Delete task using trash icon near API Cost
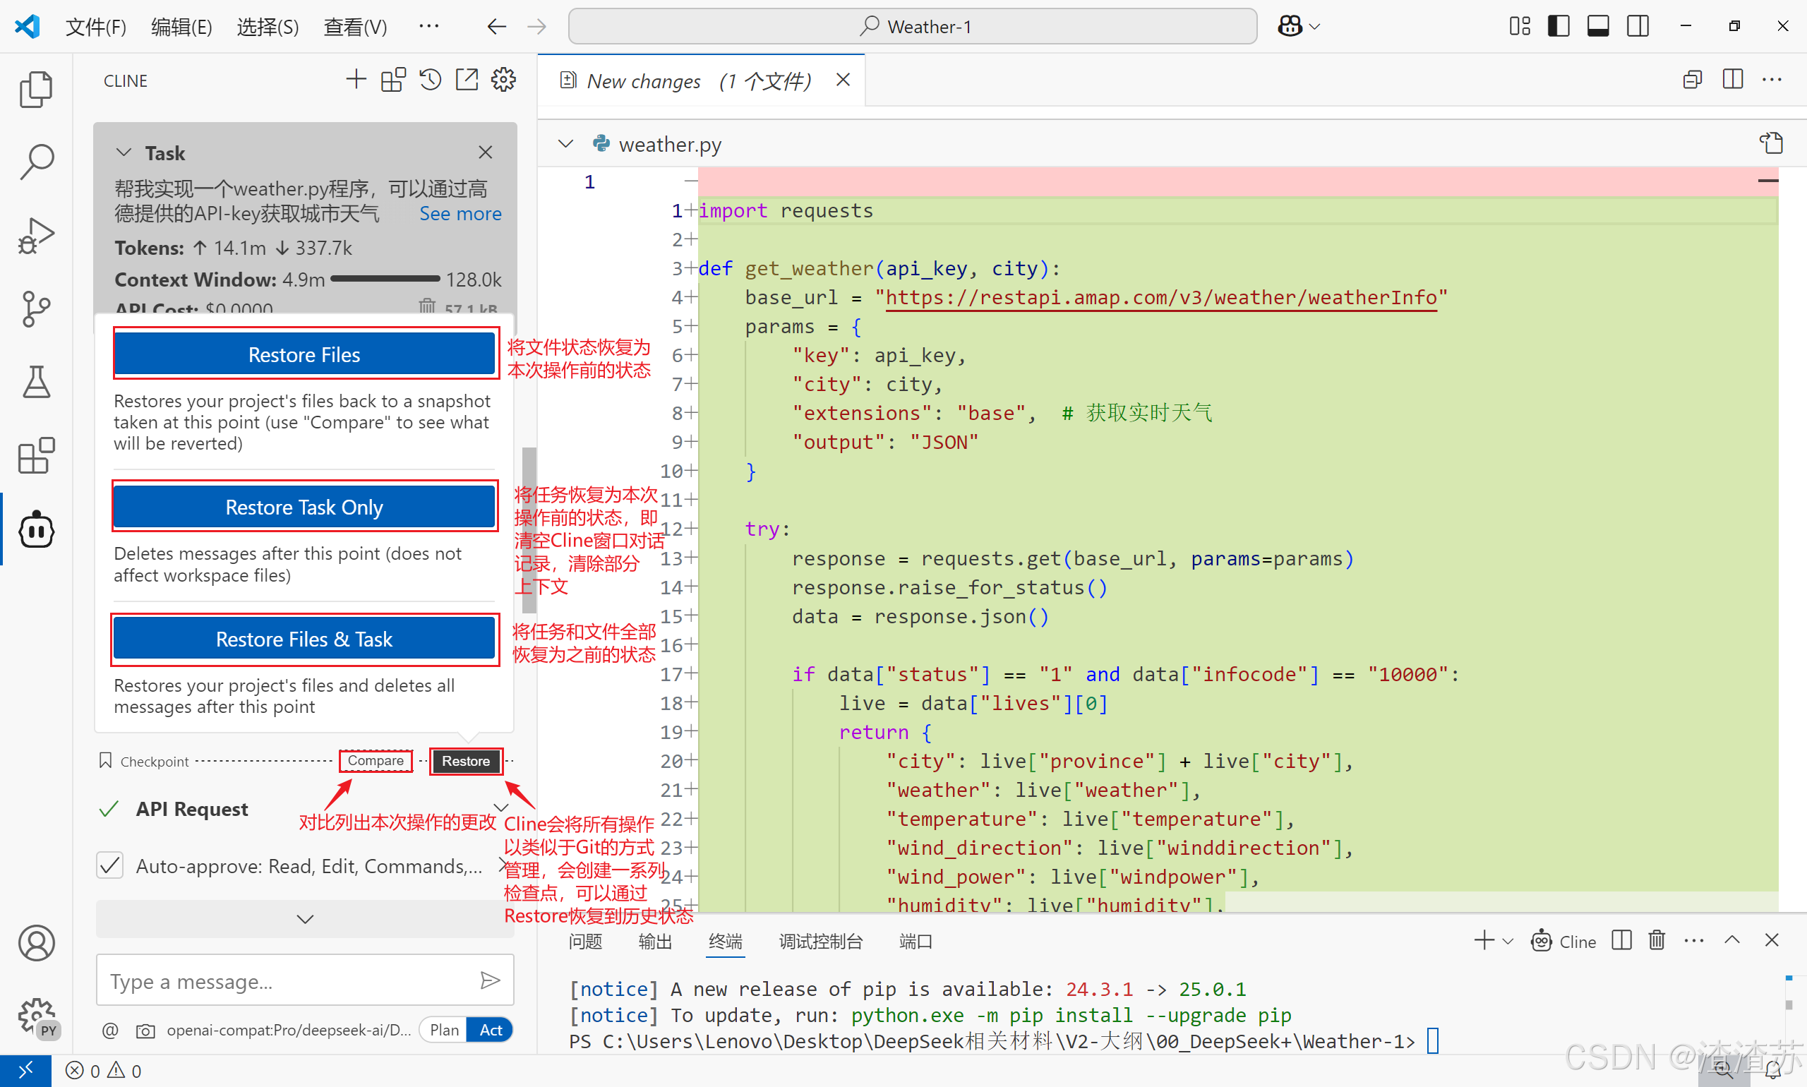This screenshot has height=1087, width=1807. [427, 306]
